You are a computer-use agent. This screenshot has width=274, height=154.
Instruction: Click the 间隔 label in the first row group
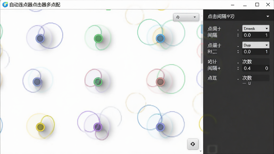212,35
